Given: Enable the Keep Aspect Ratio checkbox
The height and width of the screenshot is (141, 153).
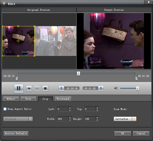Looking at the screenshot, I should (5, 109).
